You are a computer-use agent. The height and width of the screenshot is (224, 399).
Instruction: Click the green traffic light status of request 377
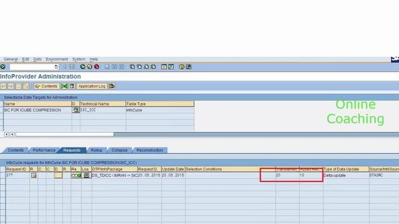coord(76,175)
